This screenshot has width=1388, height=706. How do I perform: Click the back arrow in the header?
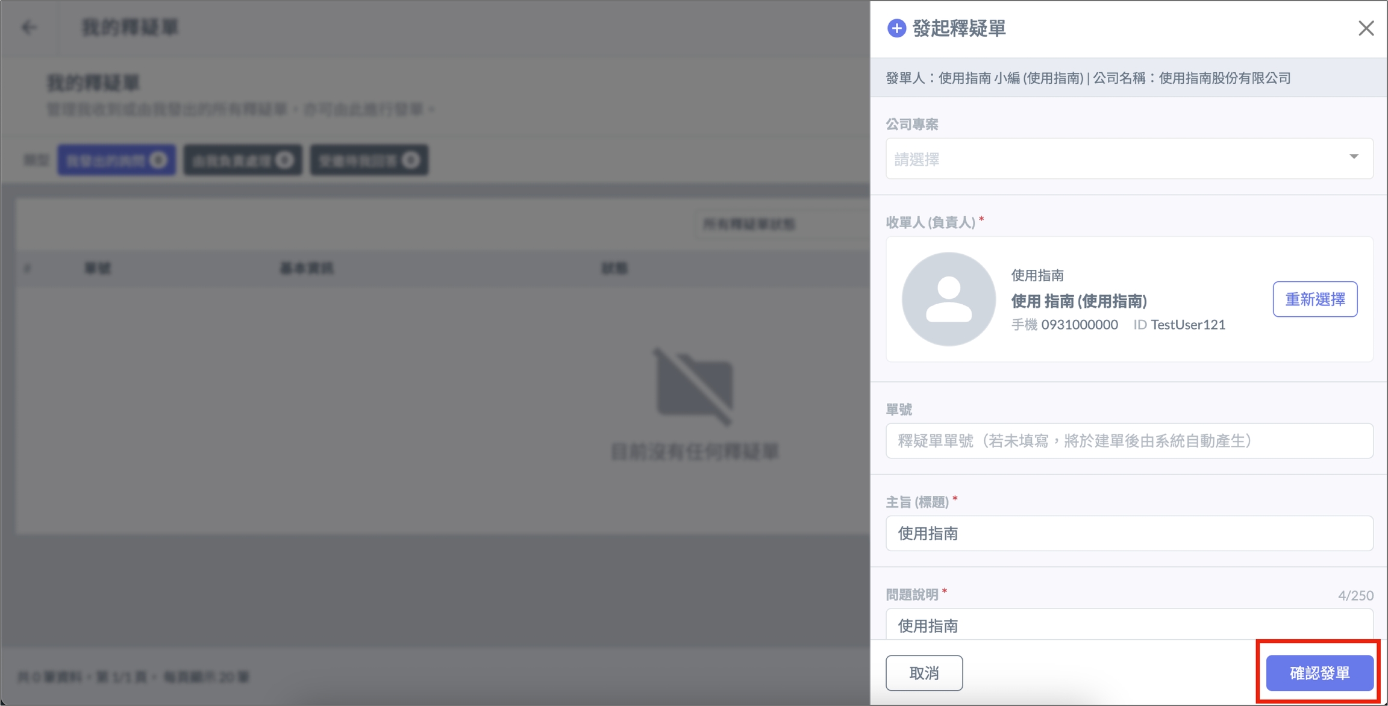(x=28, y=28)
